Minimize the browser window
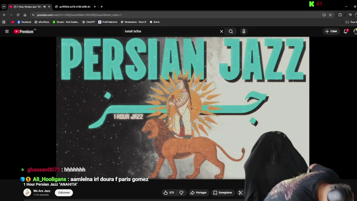 click(346, 6)
